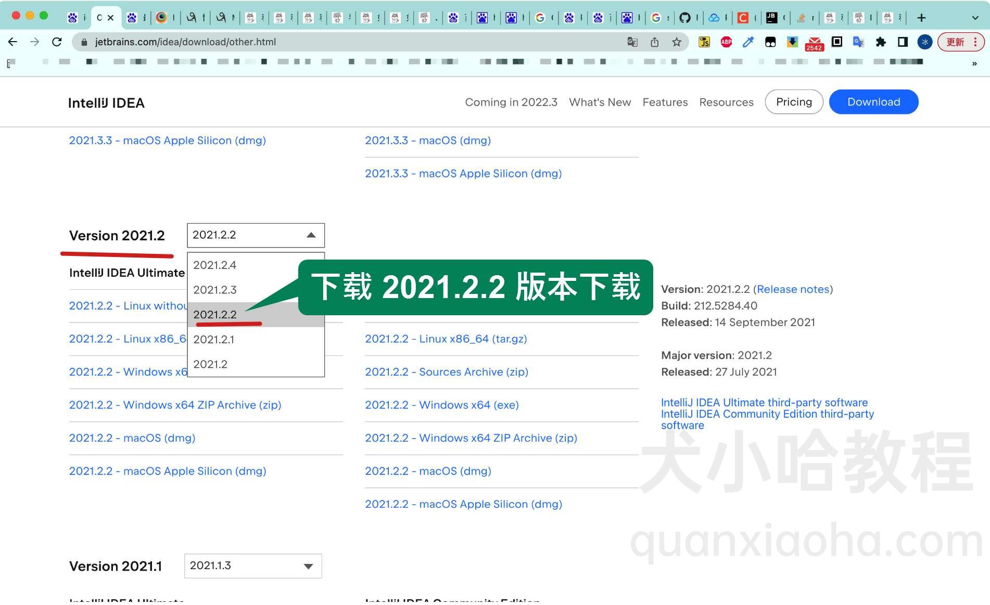Open the tab search dropdown chevron
Screen dimensions: 990x605
[x=975, y=18]
